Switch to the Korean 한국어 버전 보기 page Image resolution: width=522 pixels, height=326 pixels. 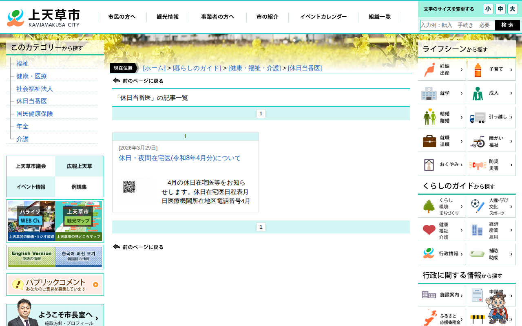click(x=78, y=257)
